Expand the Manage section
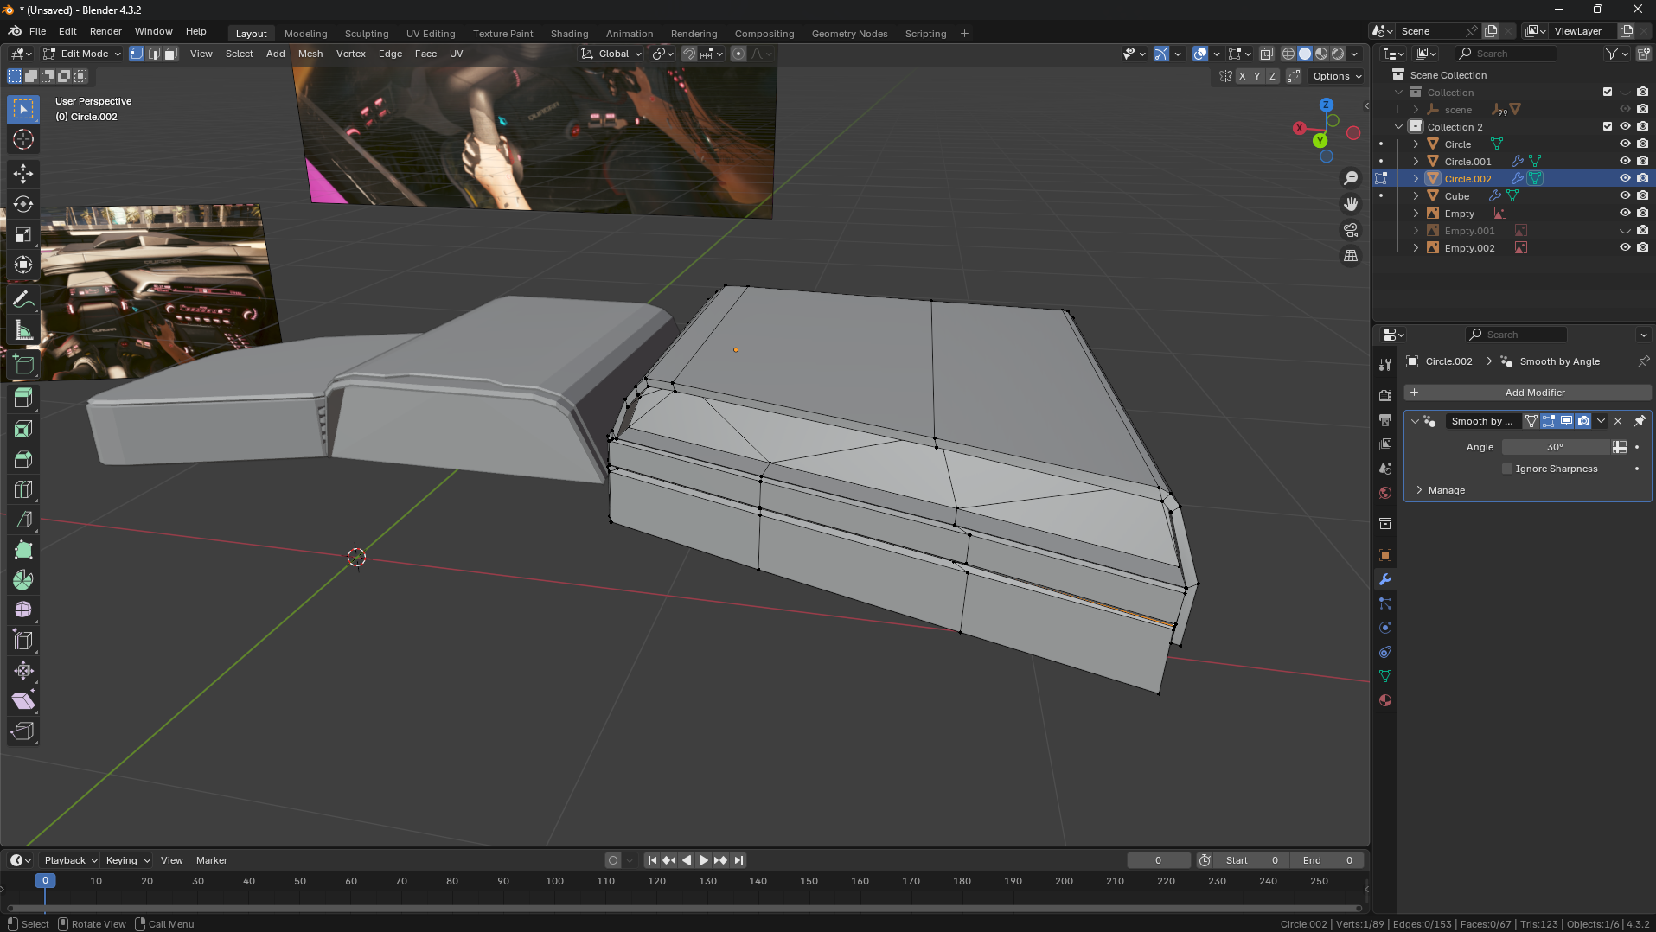 pyautogui.click(x=1446, y=490)
